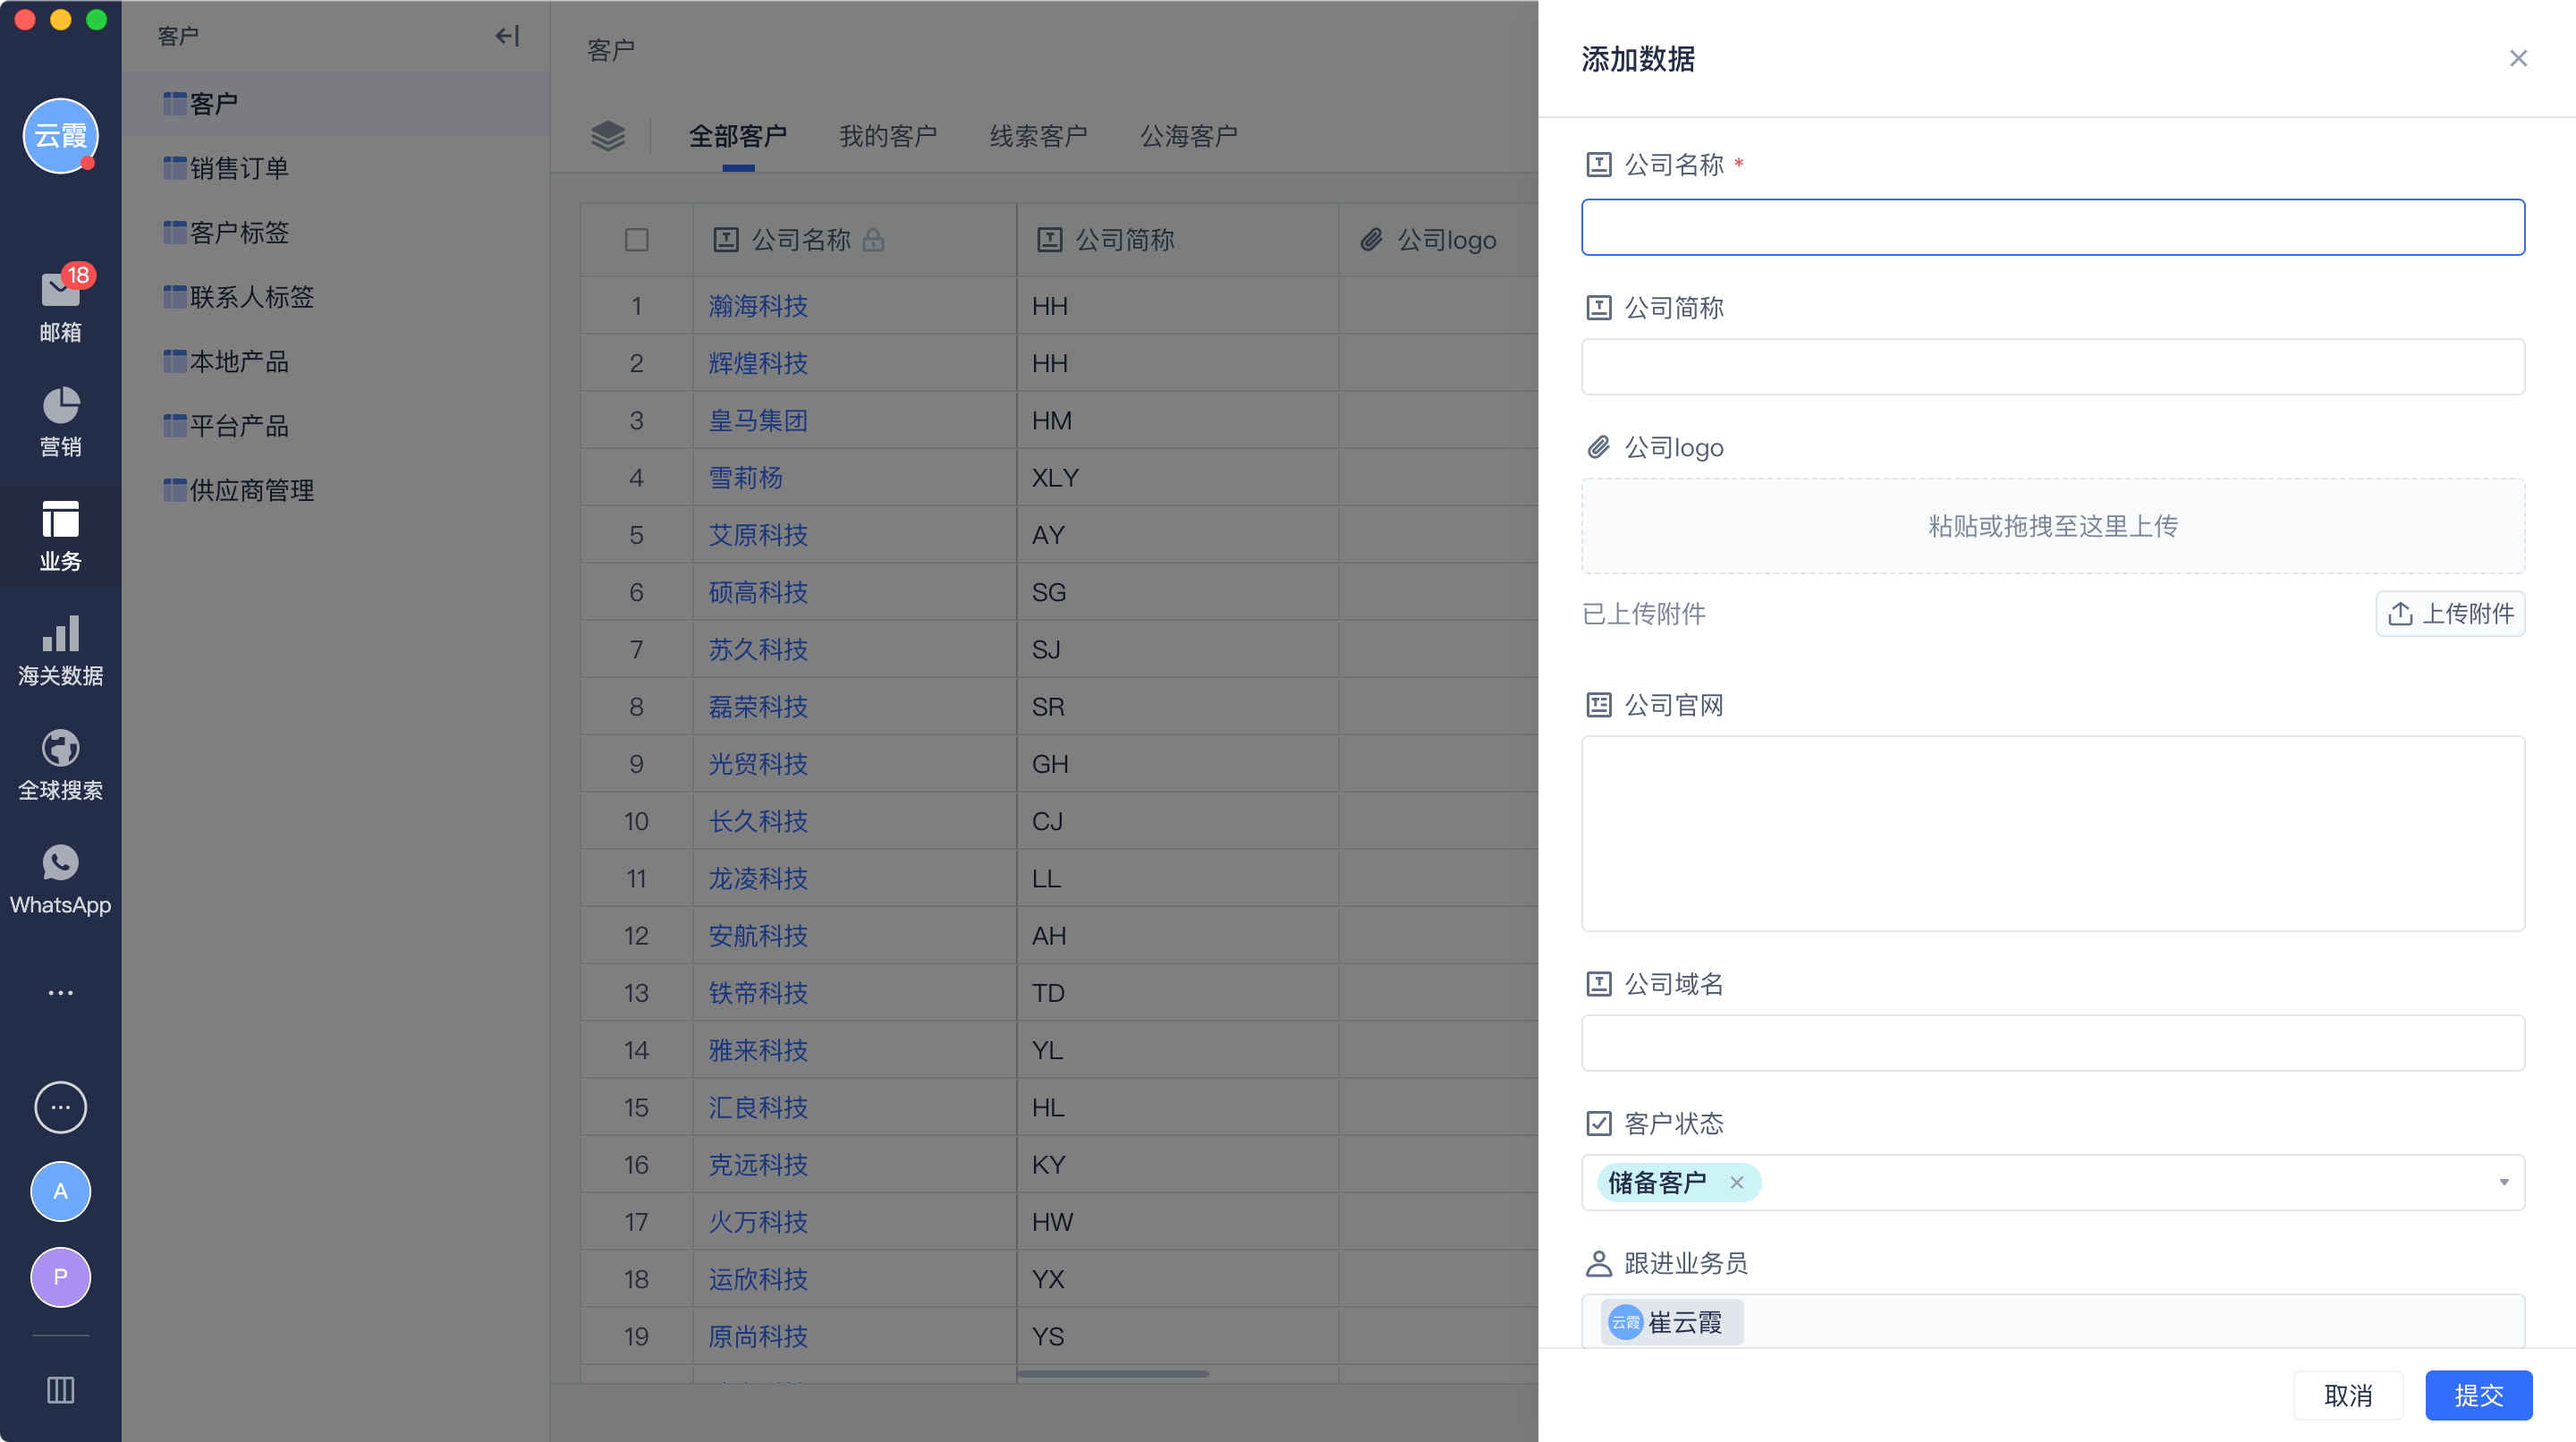Select 销售订单 in the sidebar list
Viewport: 2576px width, 1442px height.
click(239, 168)
